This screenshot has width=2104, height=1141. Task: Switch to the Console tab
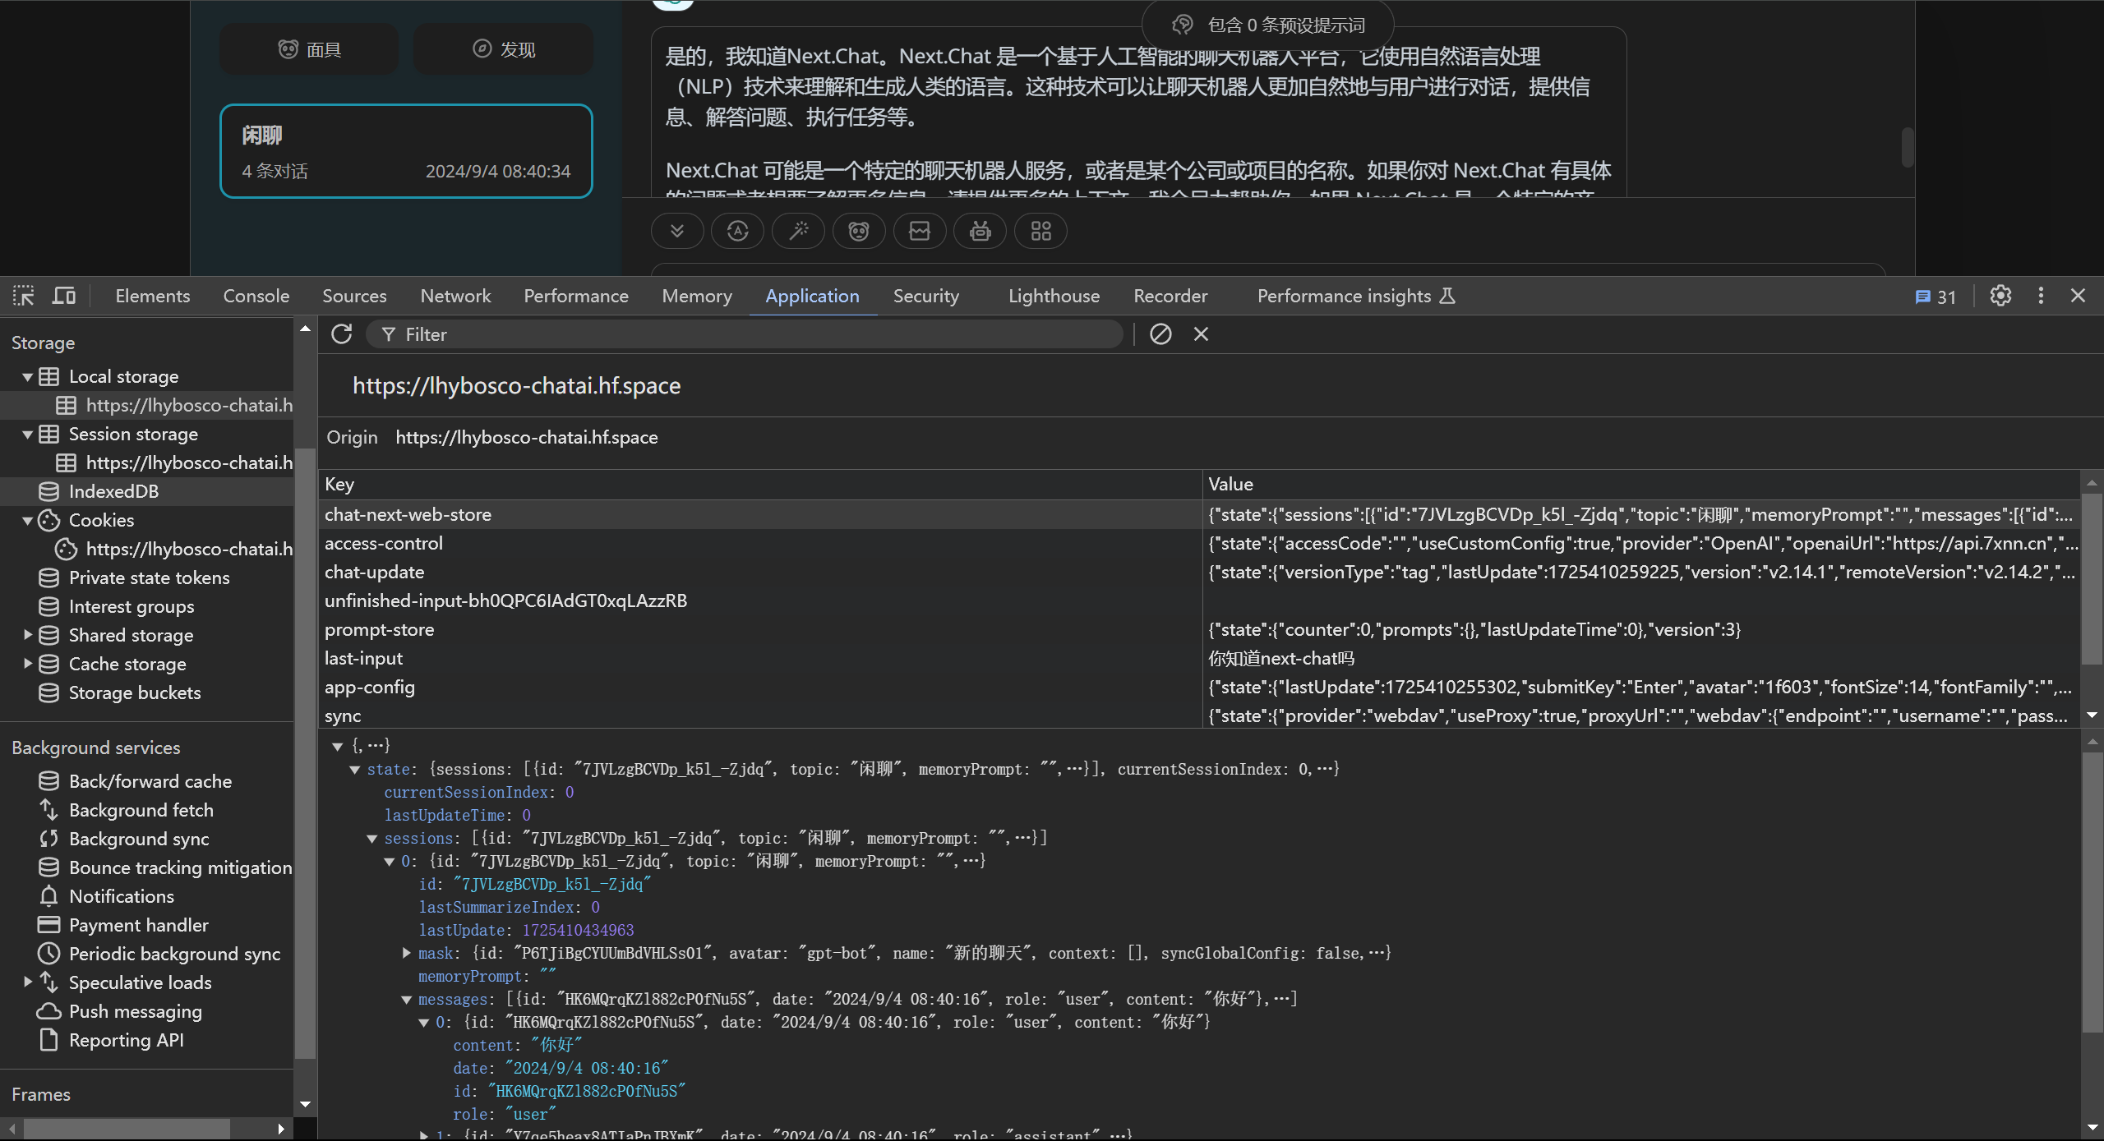[256, 296]
